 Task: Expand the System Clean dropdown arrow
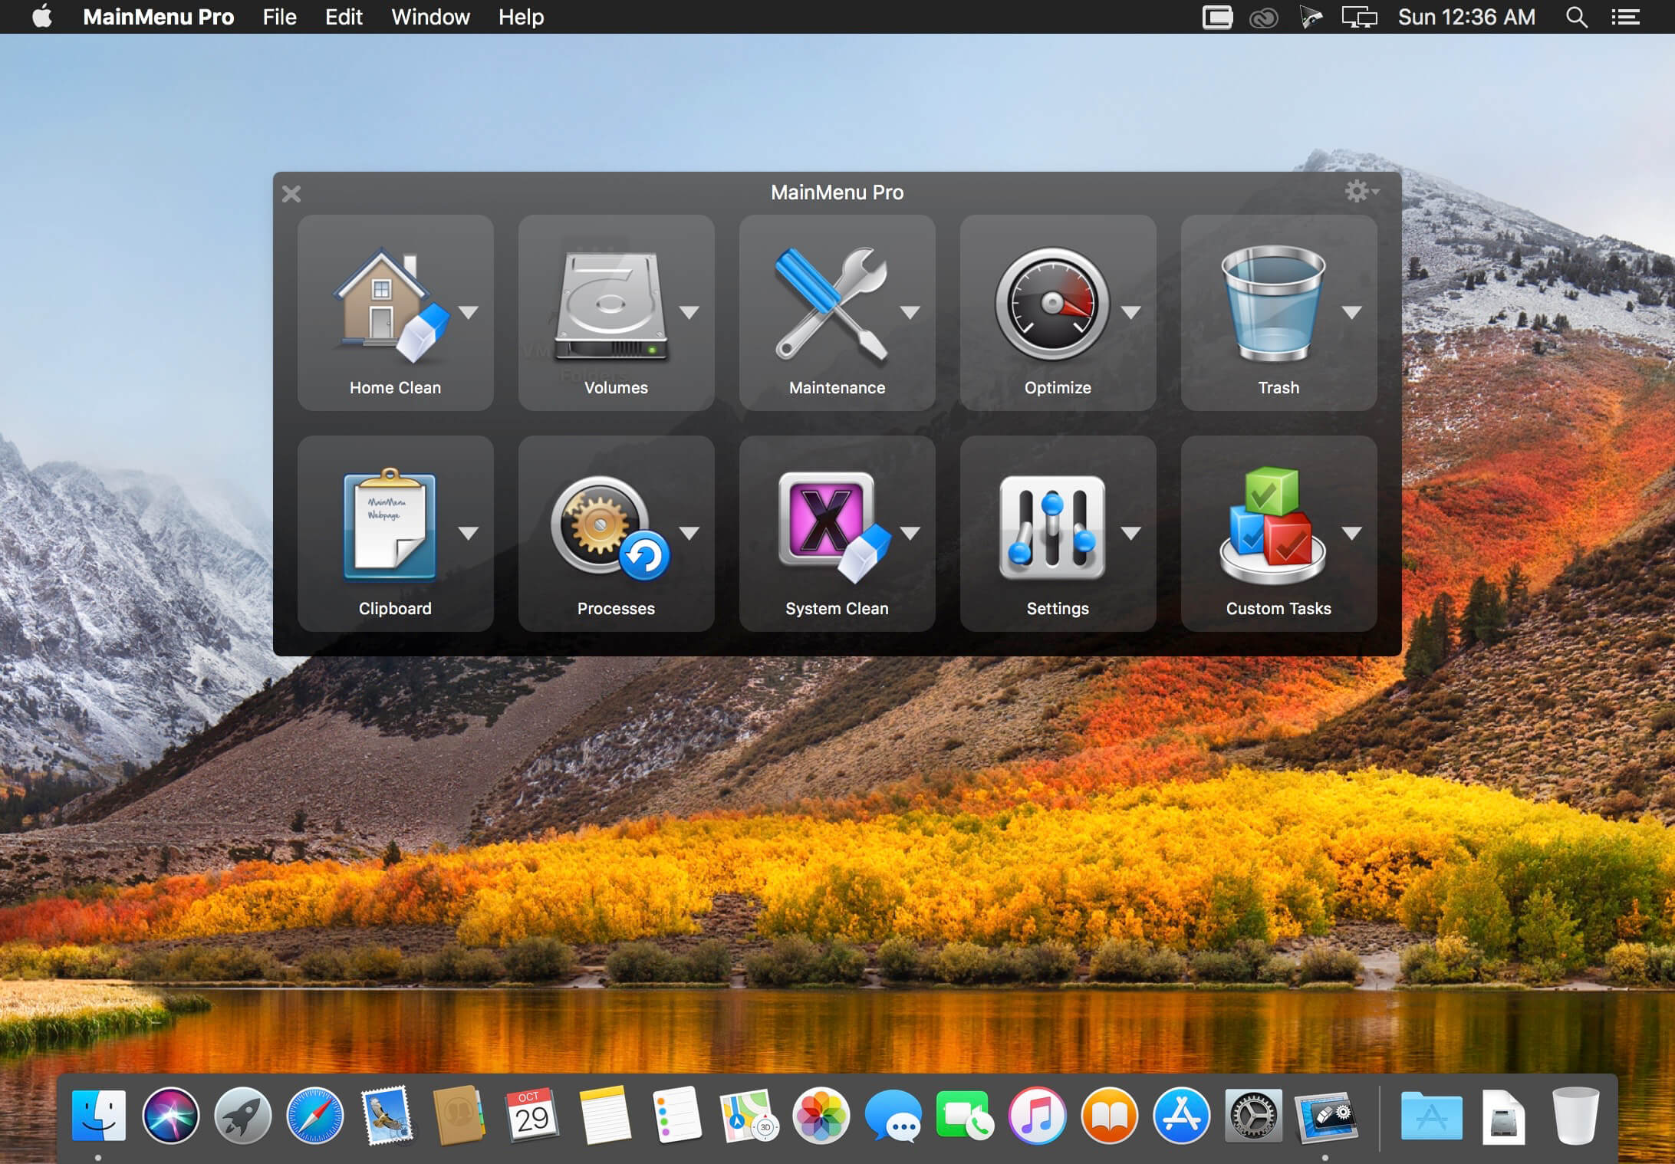coord(910,533)
